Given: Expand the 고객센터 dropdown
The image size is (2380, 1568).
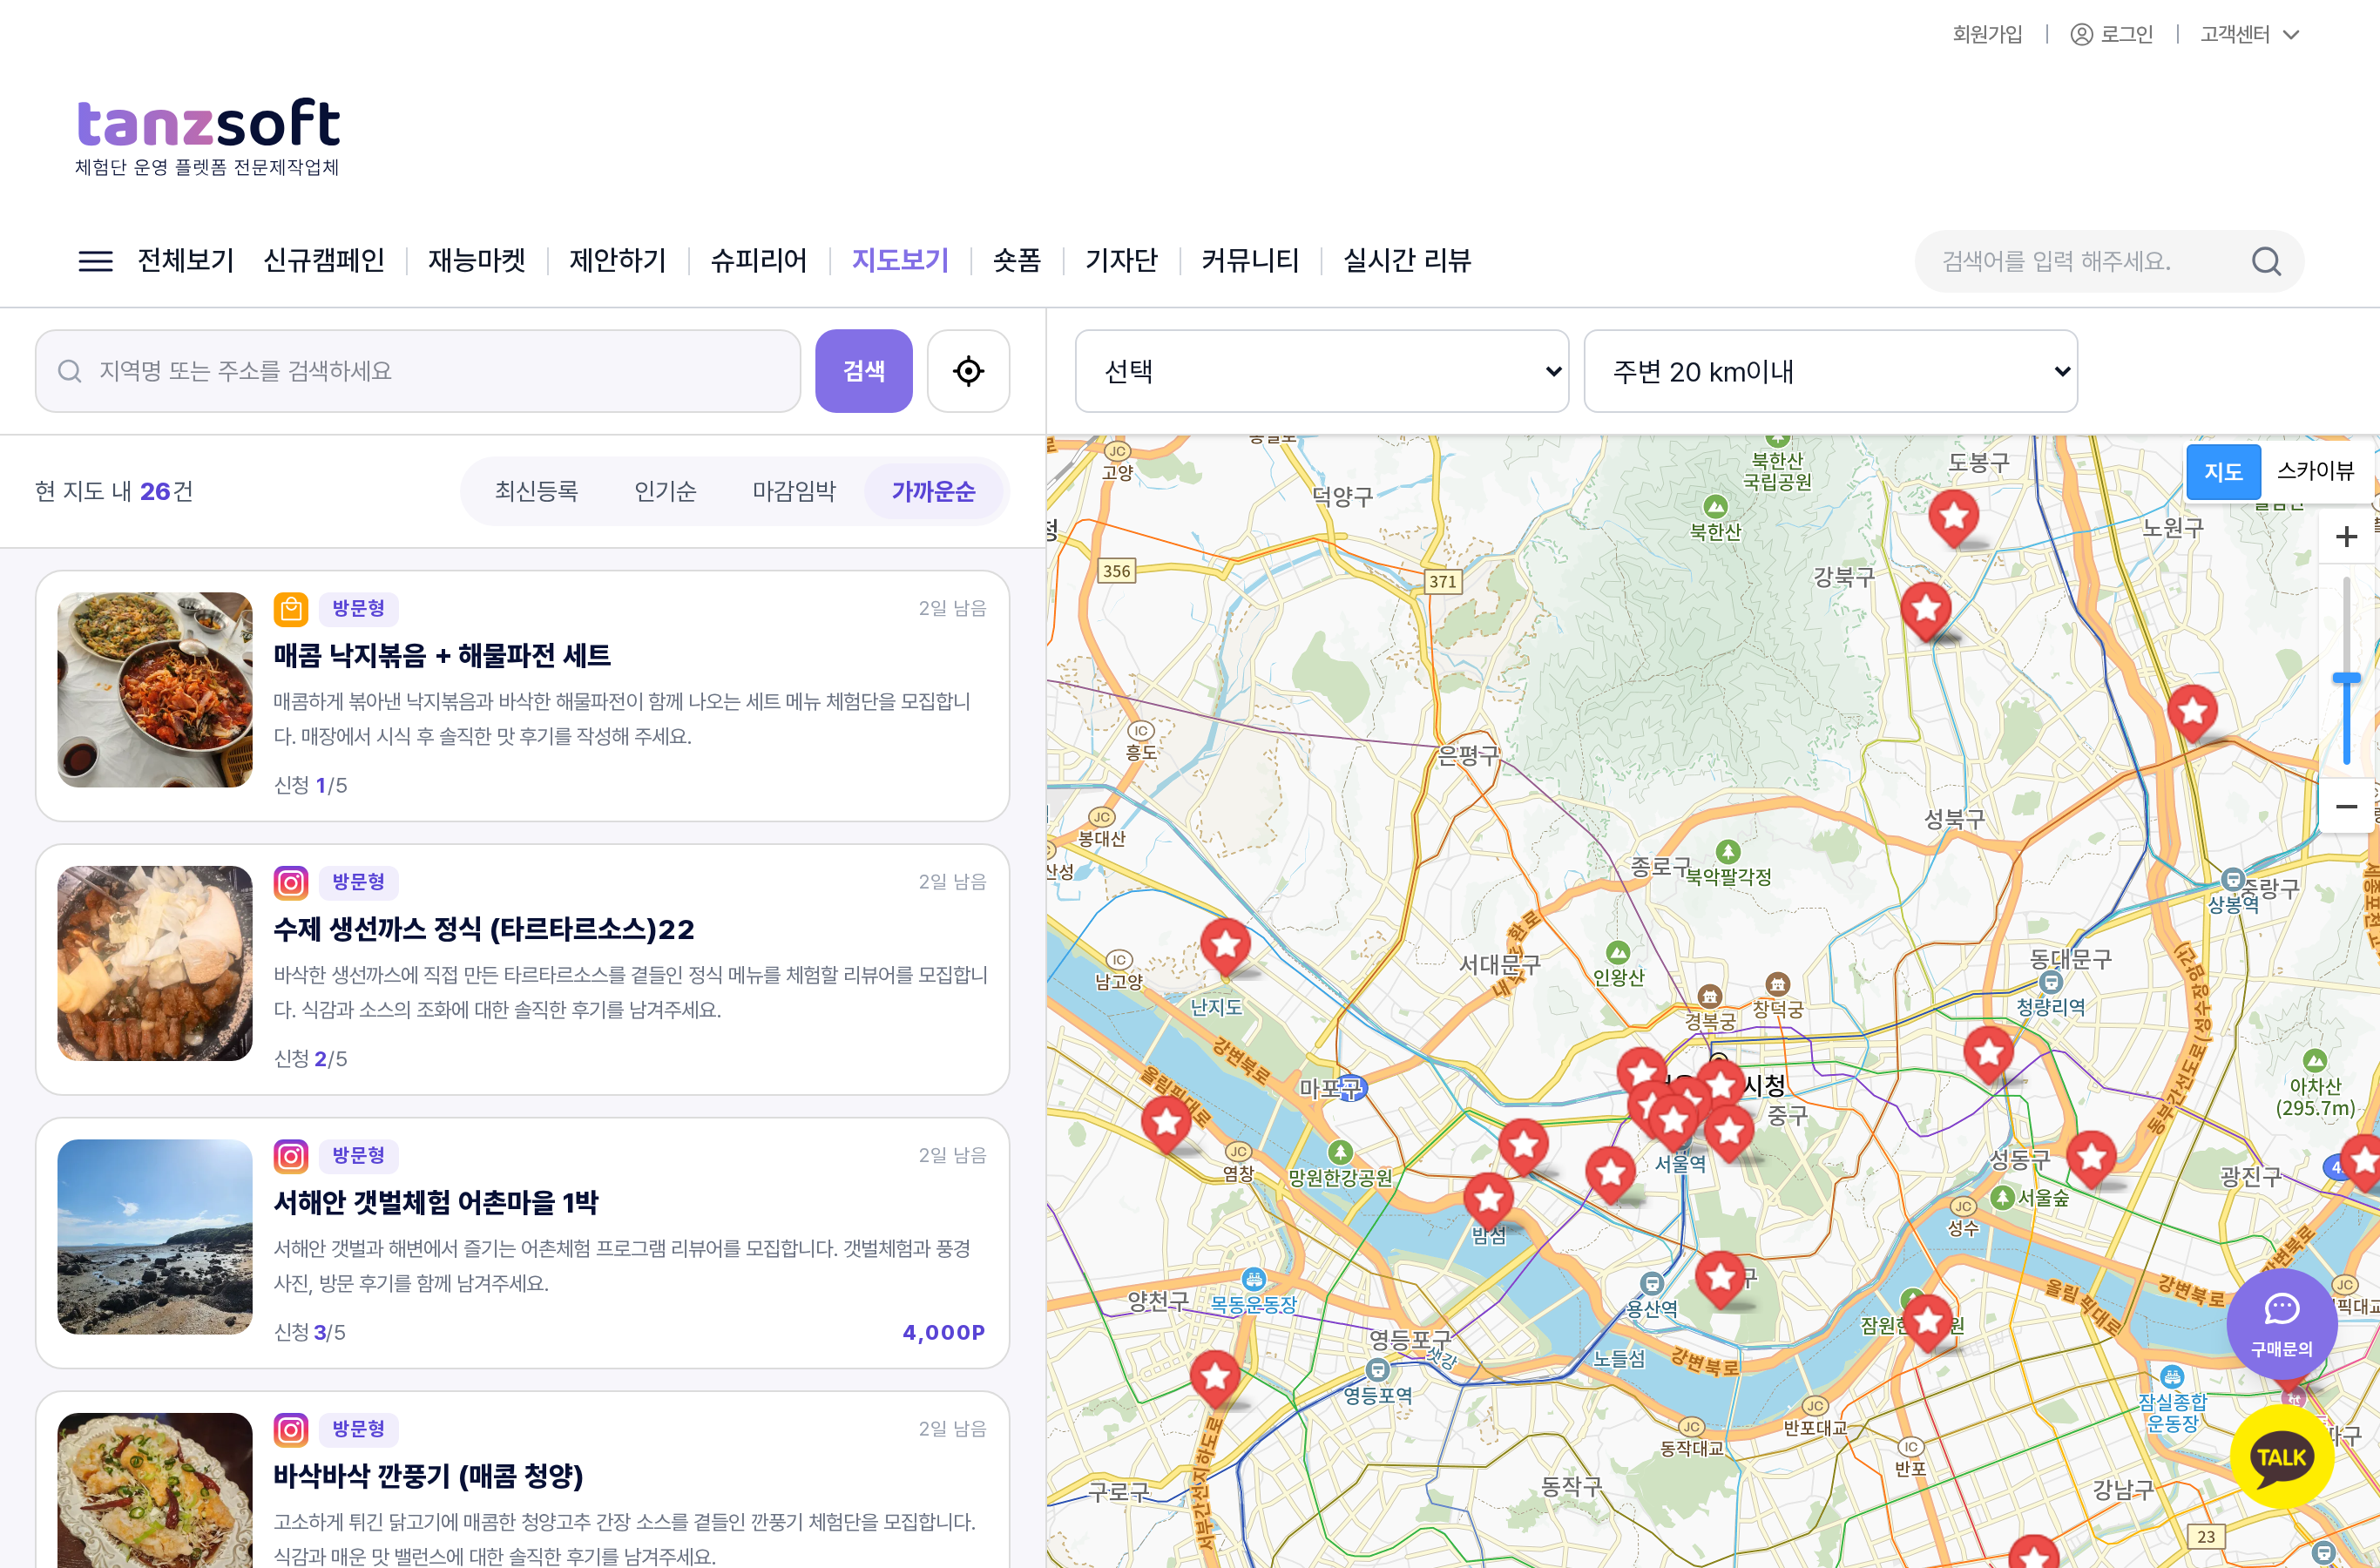Looking at the screenshot, I should pyautogui.click(x=2249, y=34).
